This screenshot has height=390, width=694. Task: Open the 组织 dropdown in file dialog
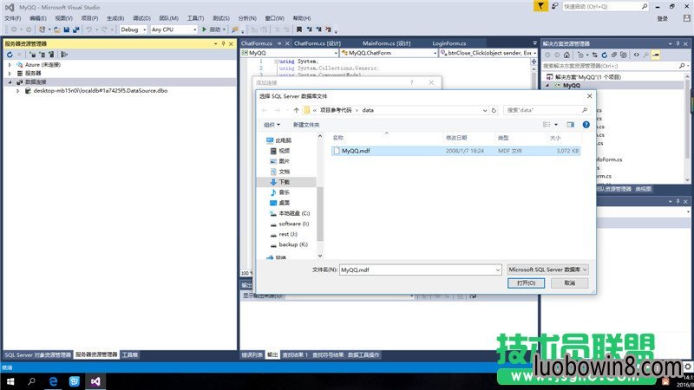click(x=272, y=125)
